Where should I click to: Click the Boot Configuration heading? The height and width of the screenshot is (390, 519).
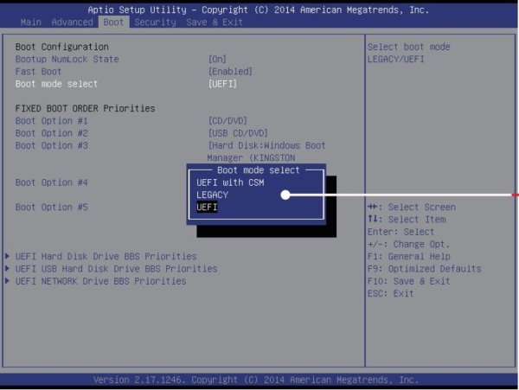pyautogui.click(x=62, y=47)
